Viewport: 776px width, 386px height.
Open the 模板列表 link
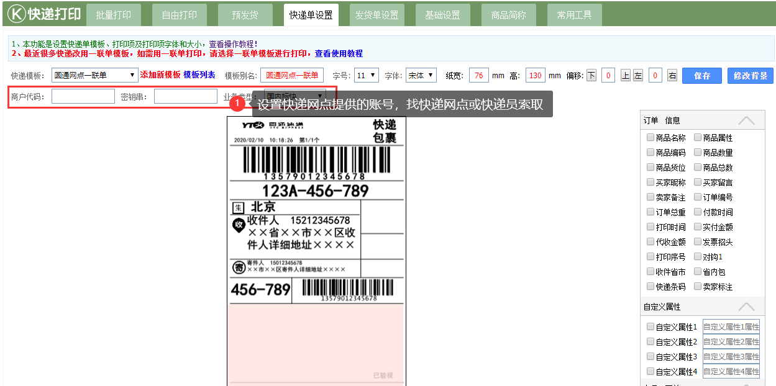(x=199, y=75)
